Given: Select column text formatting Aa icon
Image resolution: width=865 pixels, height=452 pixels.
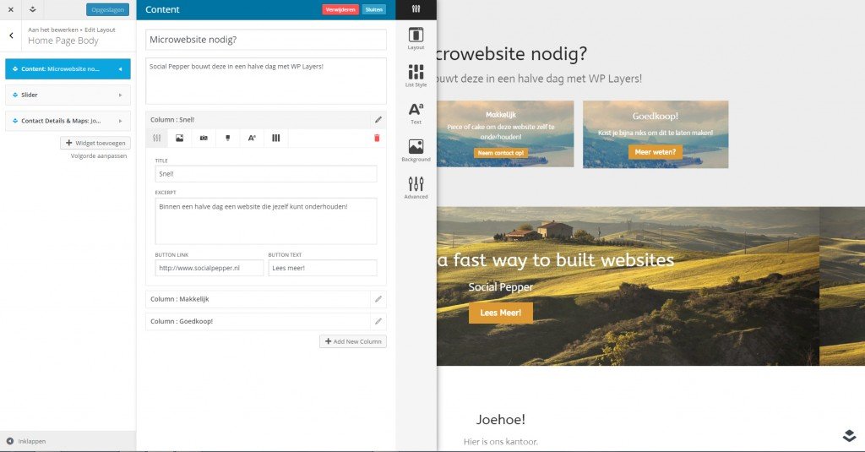Looking at the screenshot, I should 252,138.
